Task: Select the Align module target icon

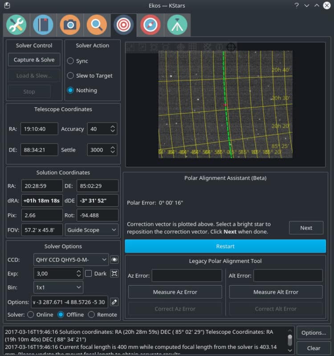Action: (x=123, y=25)
